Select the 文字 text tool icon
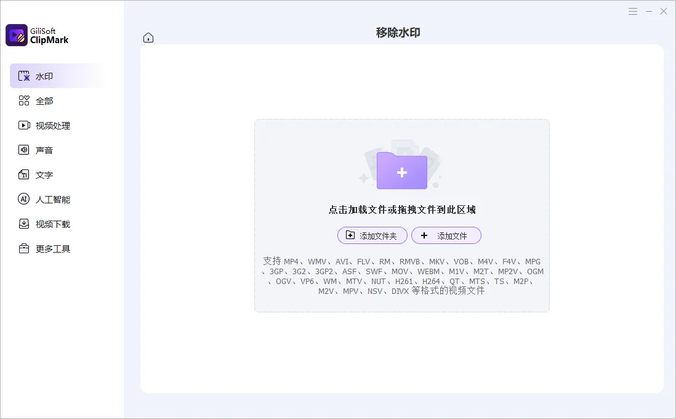676x419 pixels. click(24, 175)
